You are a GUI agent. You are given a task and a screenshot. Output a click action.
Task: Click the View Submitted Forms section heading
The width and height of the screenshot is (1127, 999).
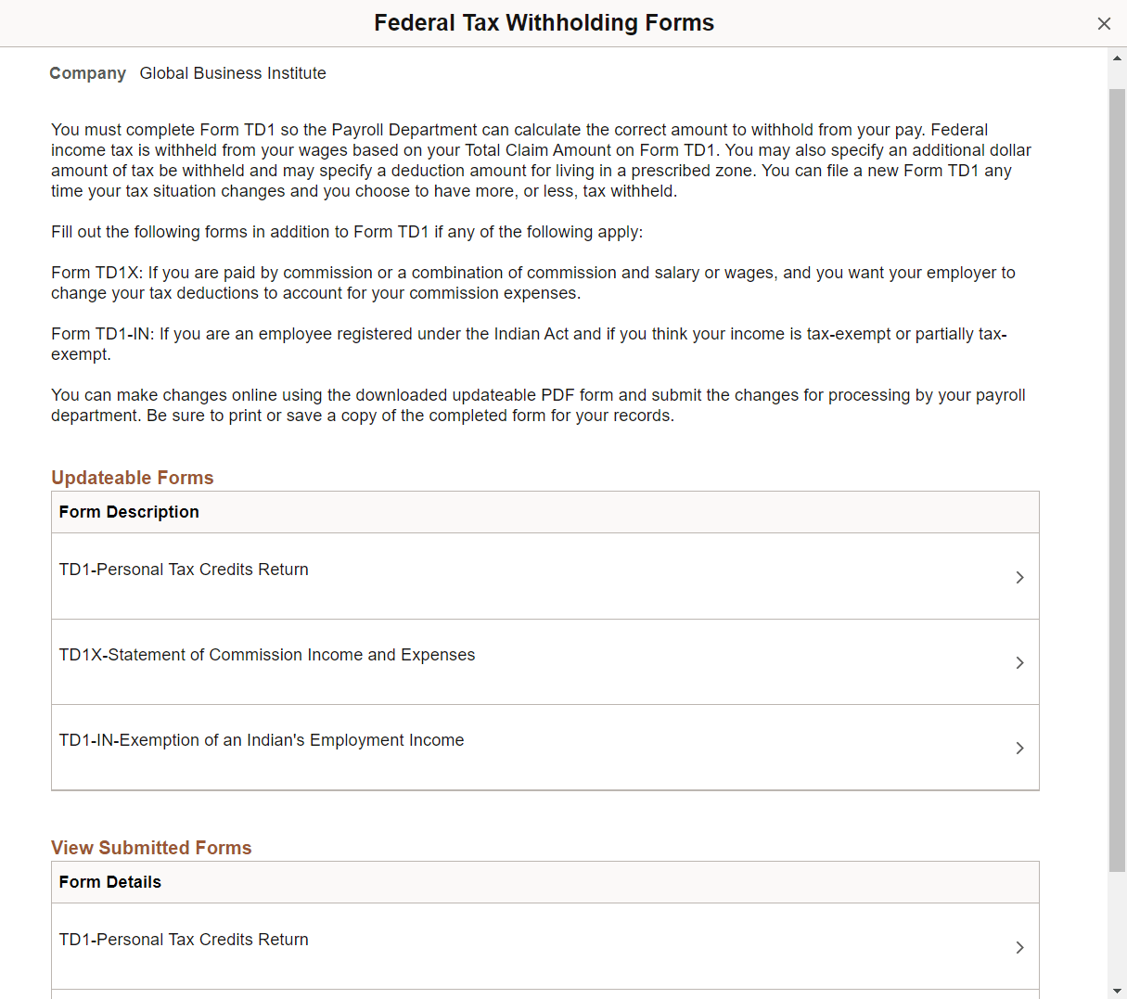point(151,847)
